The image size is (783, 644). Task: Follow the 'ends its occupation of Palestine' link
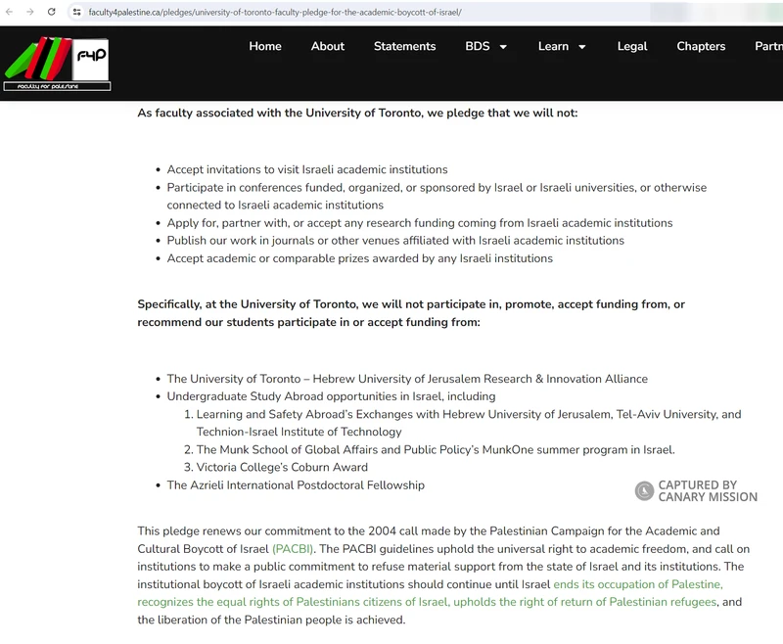point(638,584)
